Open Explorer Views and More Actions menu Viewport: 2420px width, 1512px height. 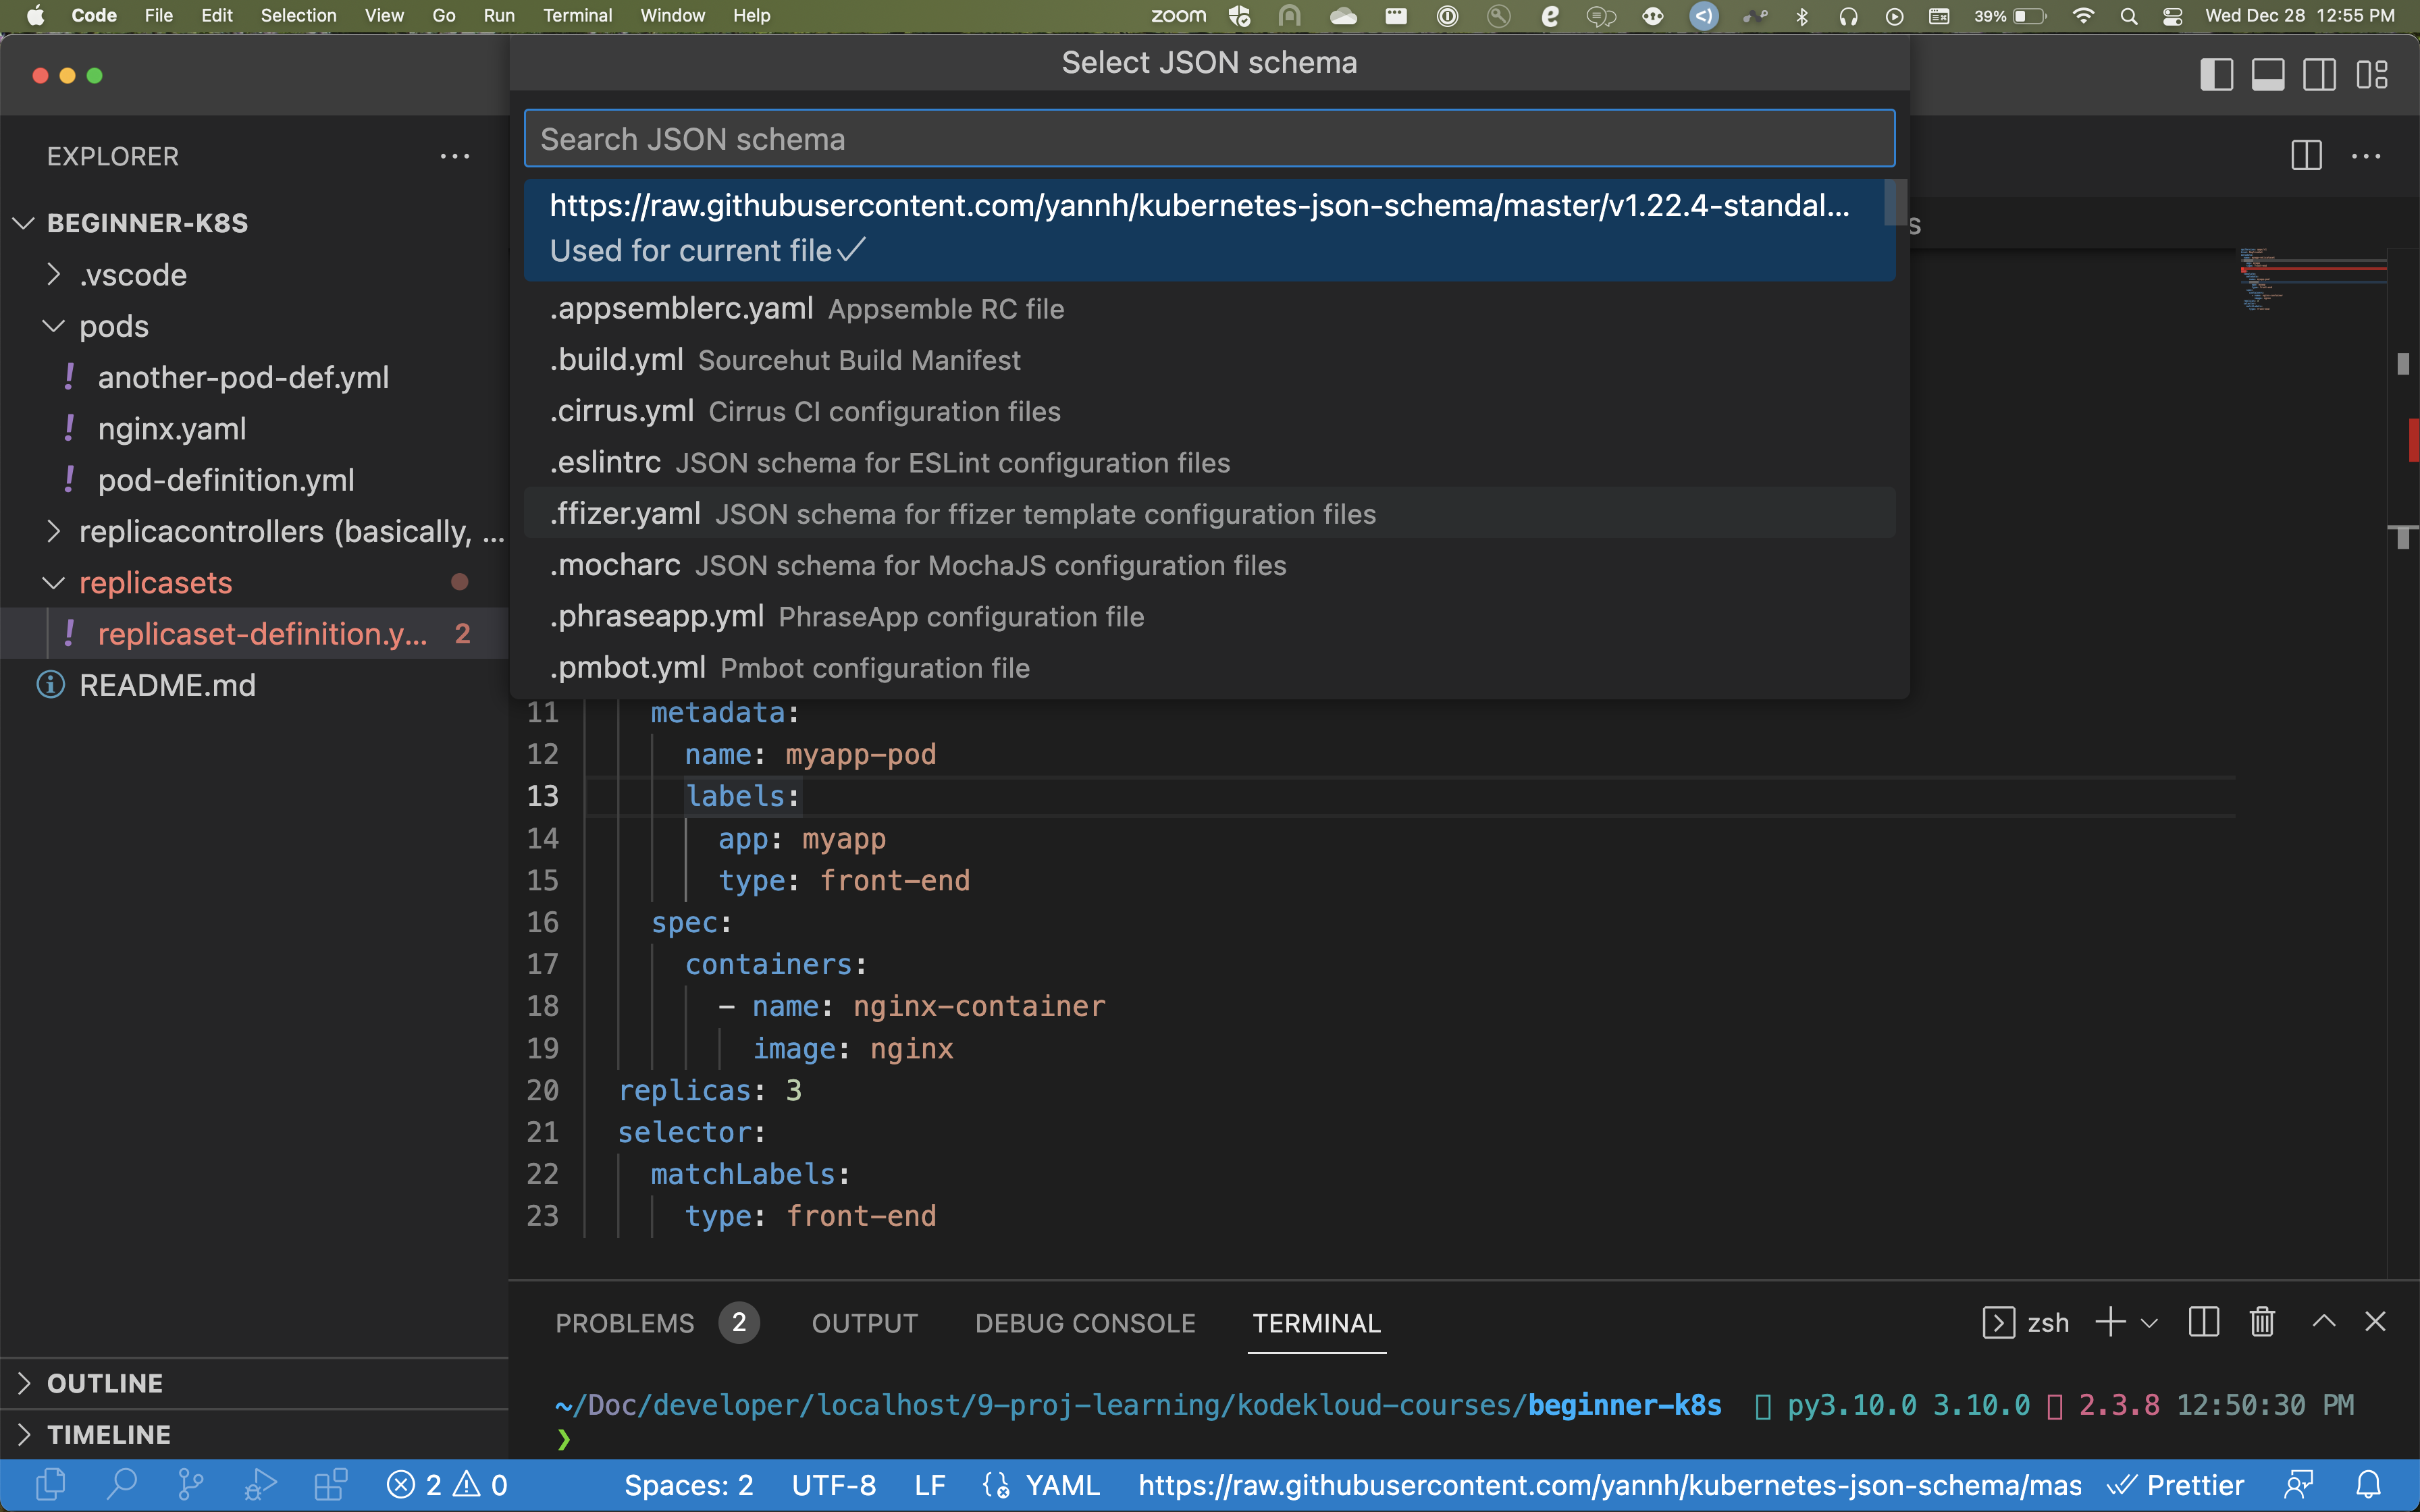point(455,156)
